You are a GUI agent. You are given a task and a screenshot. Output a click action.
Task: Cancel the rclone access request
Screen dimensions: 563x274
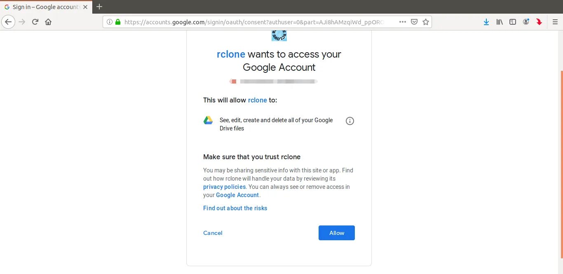[x=213, y=233]
